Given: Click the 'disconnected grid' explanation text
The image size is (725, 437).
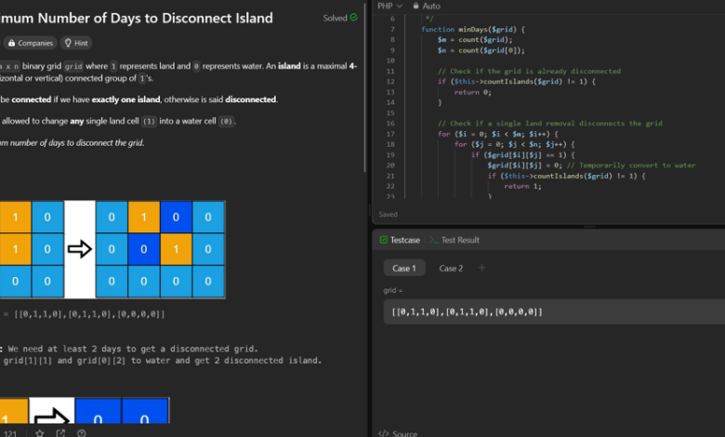Looking at the screenshot, I should (x=133, y=349).
